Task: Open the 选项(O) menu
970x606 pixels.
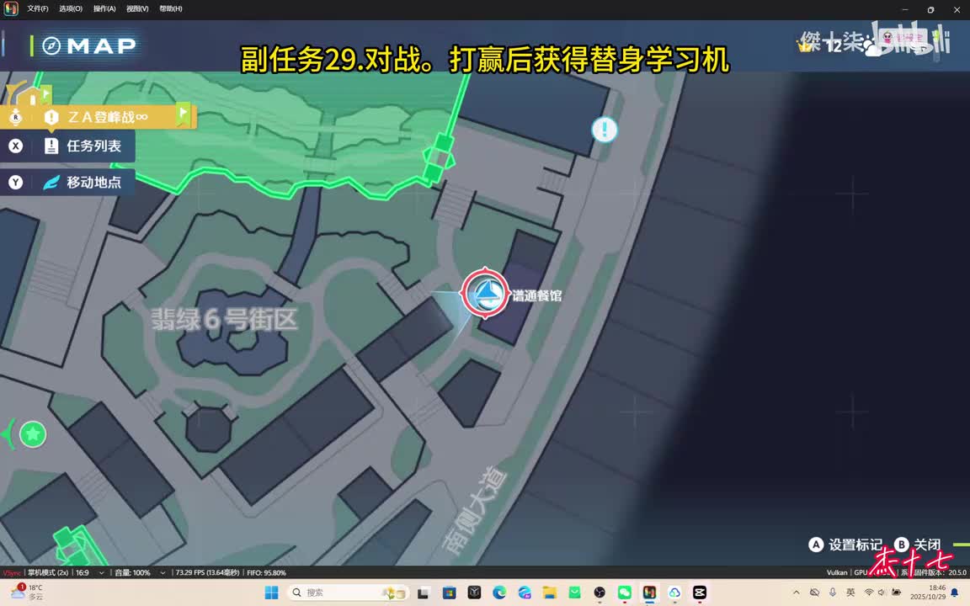Action: click(x=71, y=8)
